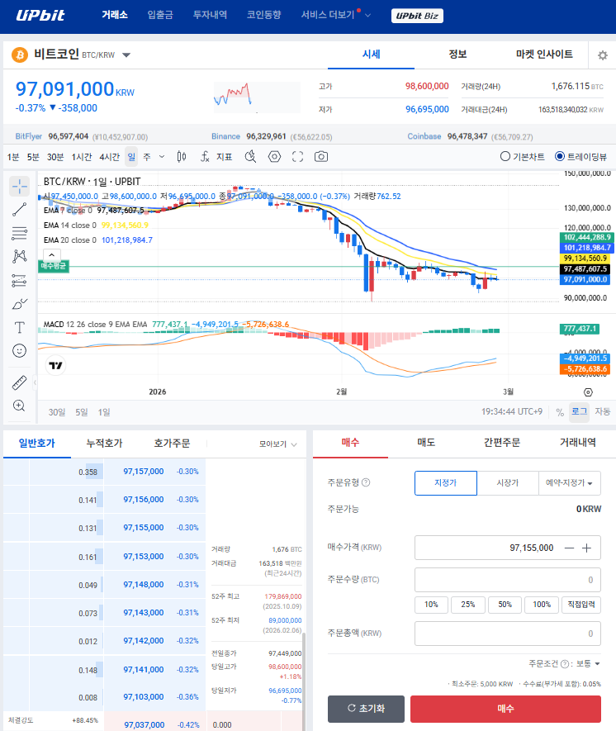Open order type help question icon
Screen dimensions: 616x731
pos(366,482)
